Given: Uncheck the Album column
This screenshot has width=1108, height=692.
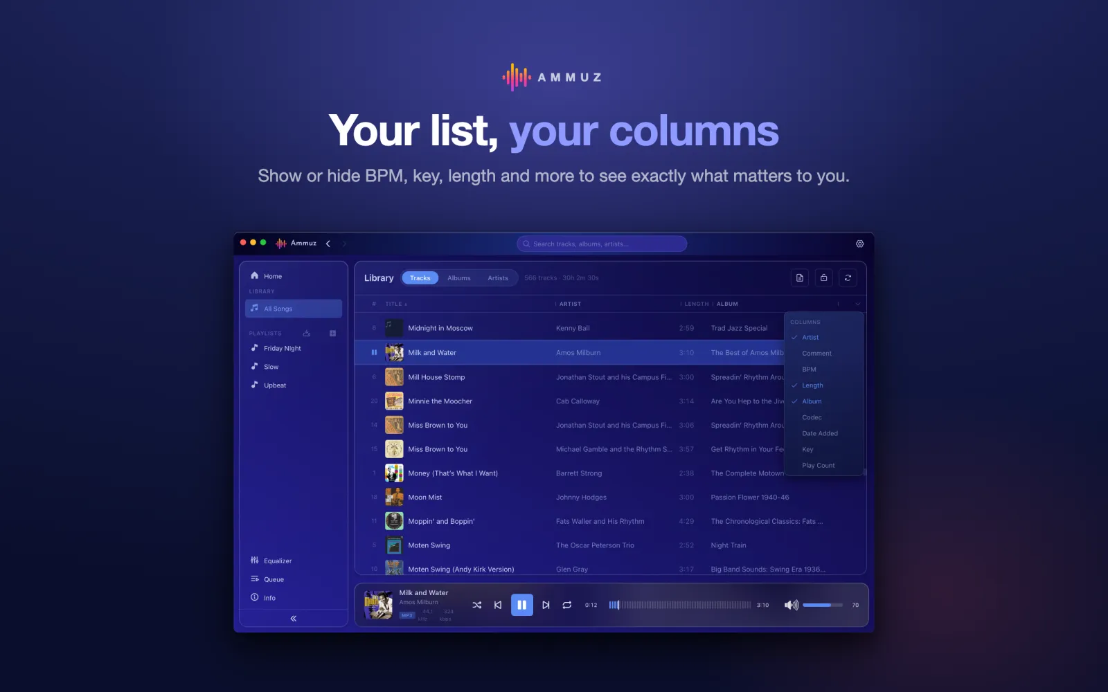Looking at the screenshot, I should click(824, 401).
